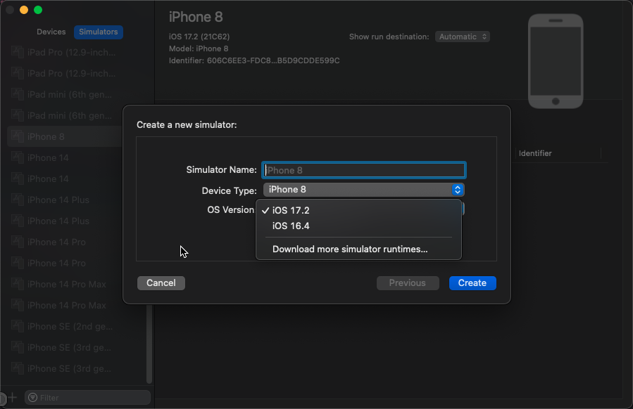This screenshot has height=409, width=633.
Task: Switch to the Devices tab
Action: 51,32
